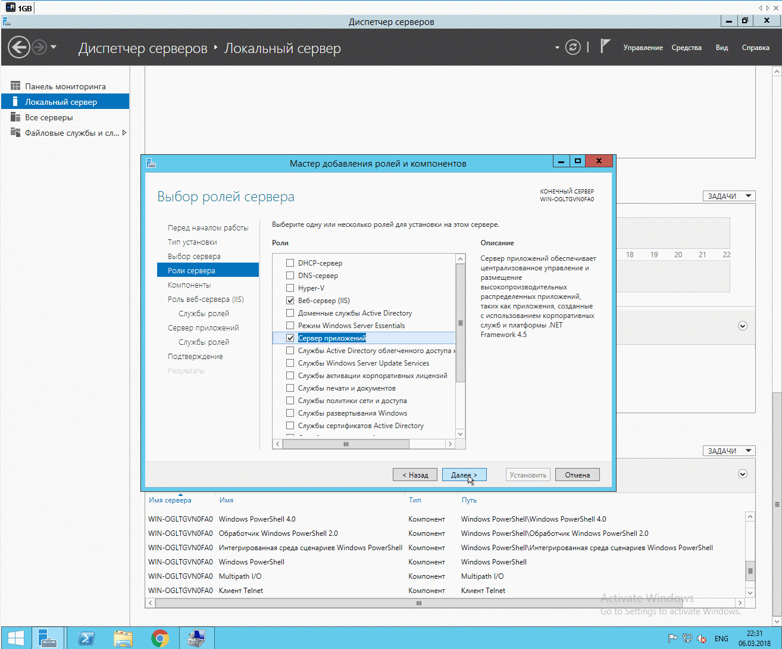Click the roles list vertical scrollbar thumb
Screen dimensions: 782x649
(460, 323)
